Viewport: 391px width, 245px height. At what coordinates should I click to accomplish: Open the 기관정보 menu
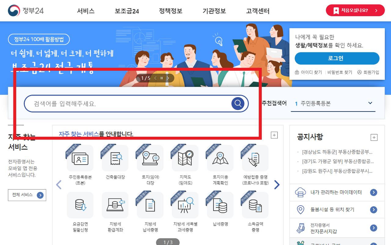coord(214,11)
